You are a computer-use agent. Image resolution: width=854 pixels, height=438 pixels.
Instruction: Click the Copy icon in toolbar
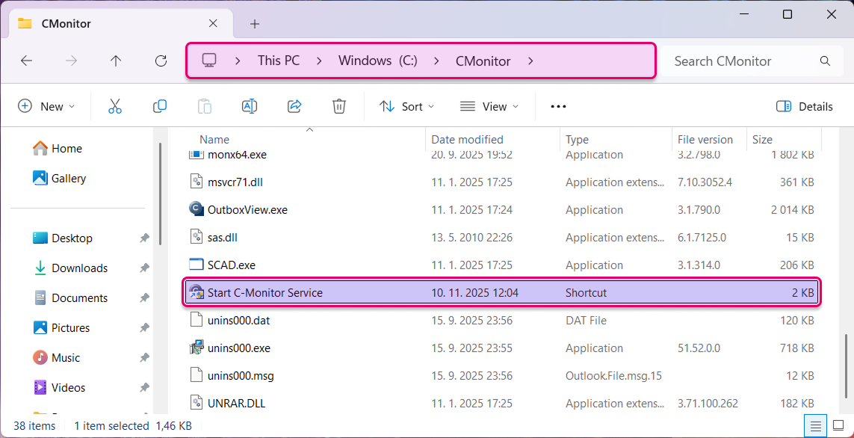[x=160, y=106]
